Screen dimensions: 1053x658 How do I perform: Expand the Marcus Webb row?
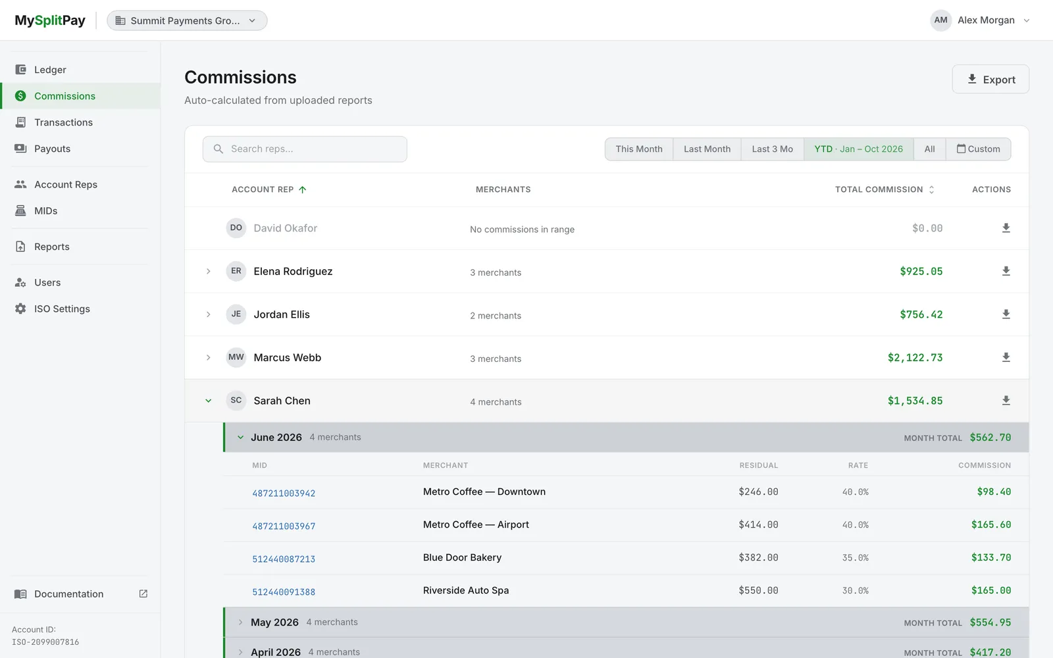pos(208,357)
